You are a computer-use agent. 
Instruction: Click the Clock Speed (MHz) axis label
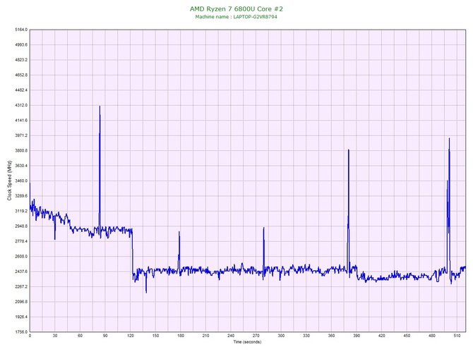pos(9,181)
